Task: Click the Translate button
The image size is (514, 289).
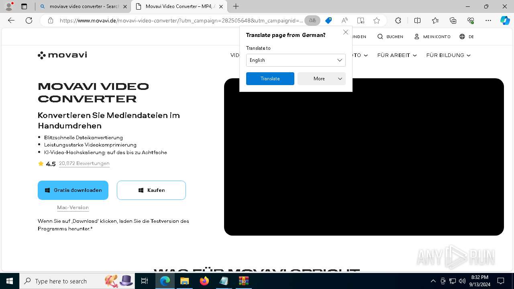Action: pos(270,79)
